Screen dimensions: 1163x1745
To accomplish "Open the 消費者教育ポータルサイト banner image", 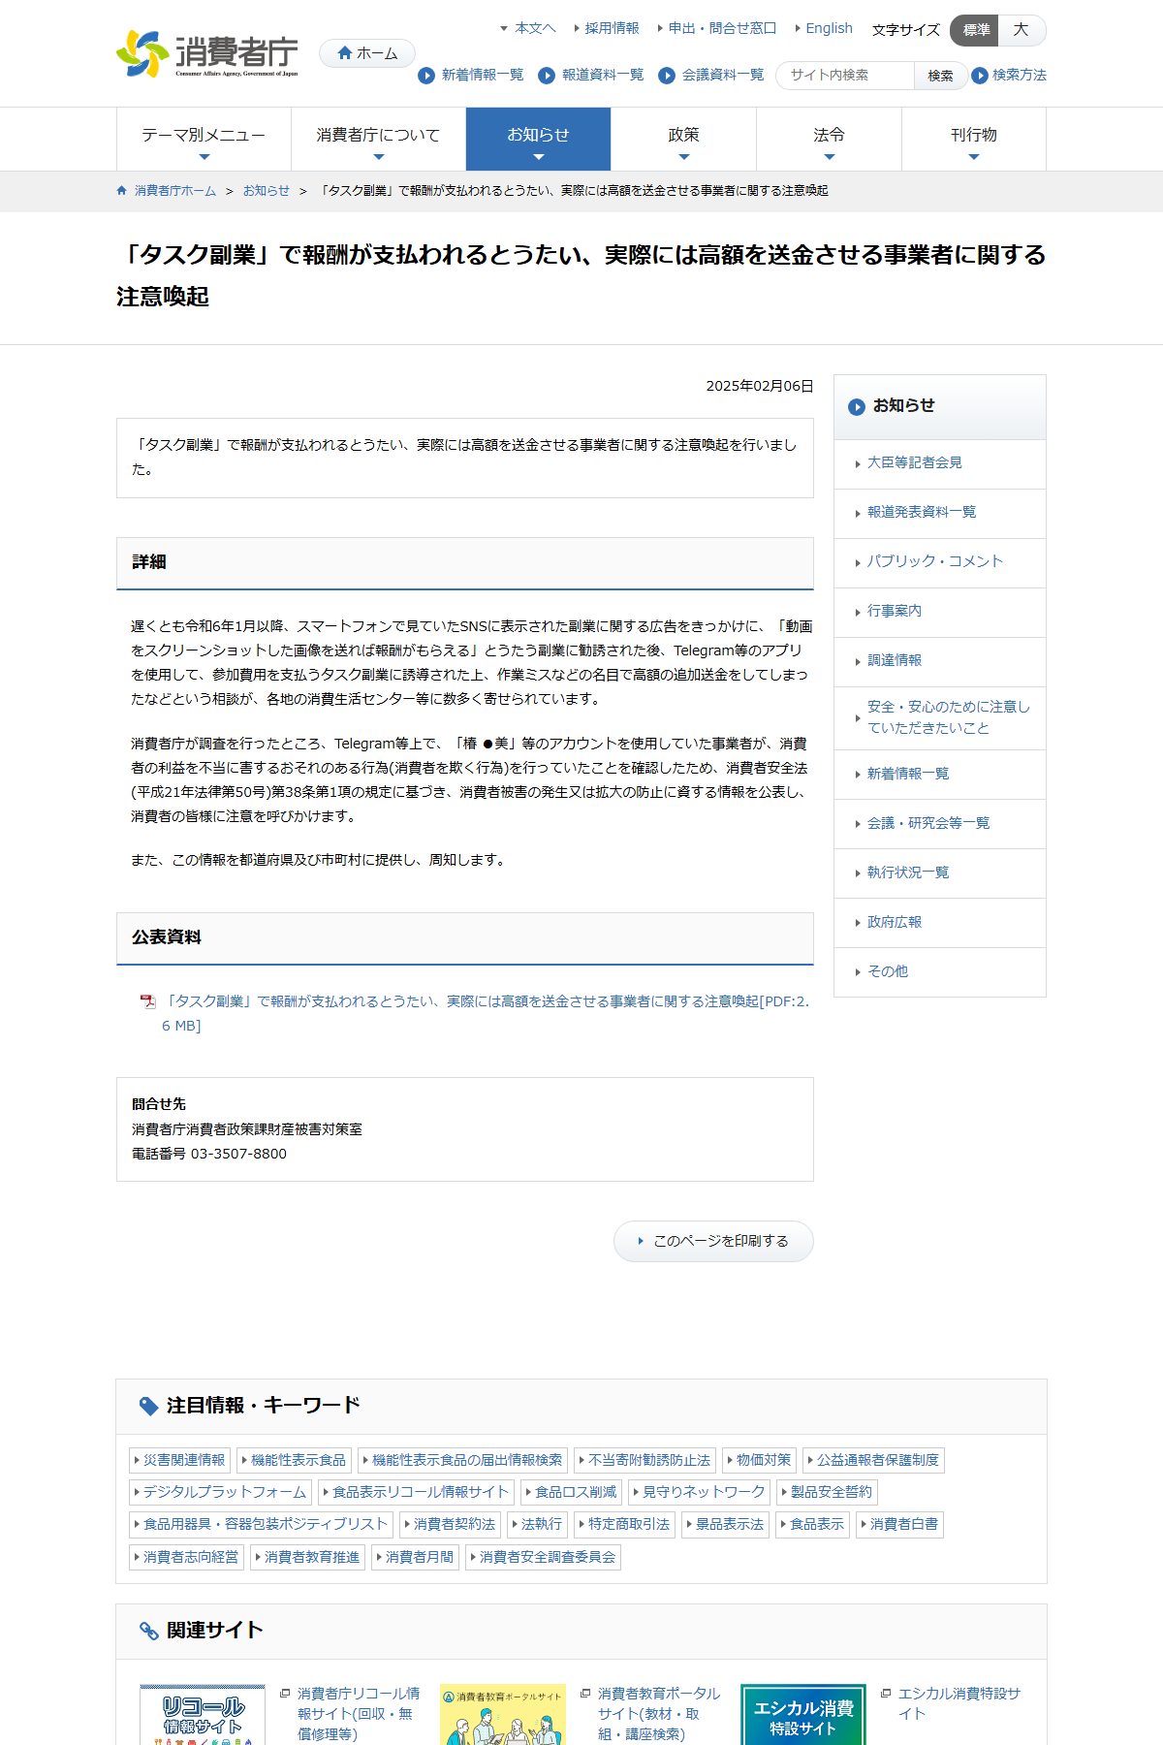I will (x=503, y=1714).
